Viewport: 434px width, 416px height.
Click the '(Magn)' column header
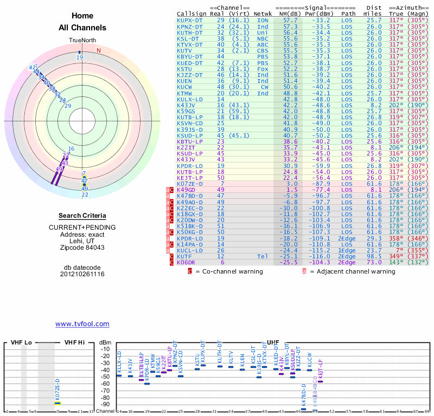point(418,14)
